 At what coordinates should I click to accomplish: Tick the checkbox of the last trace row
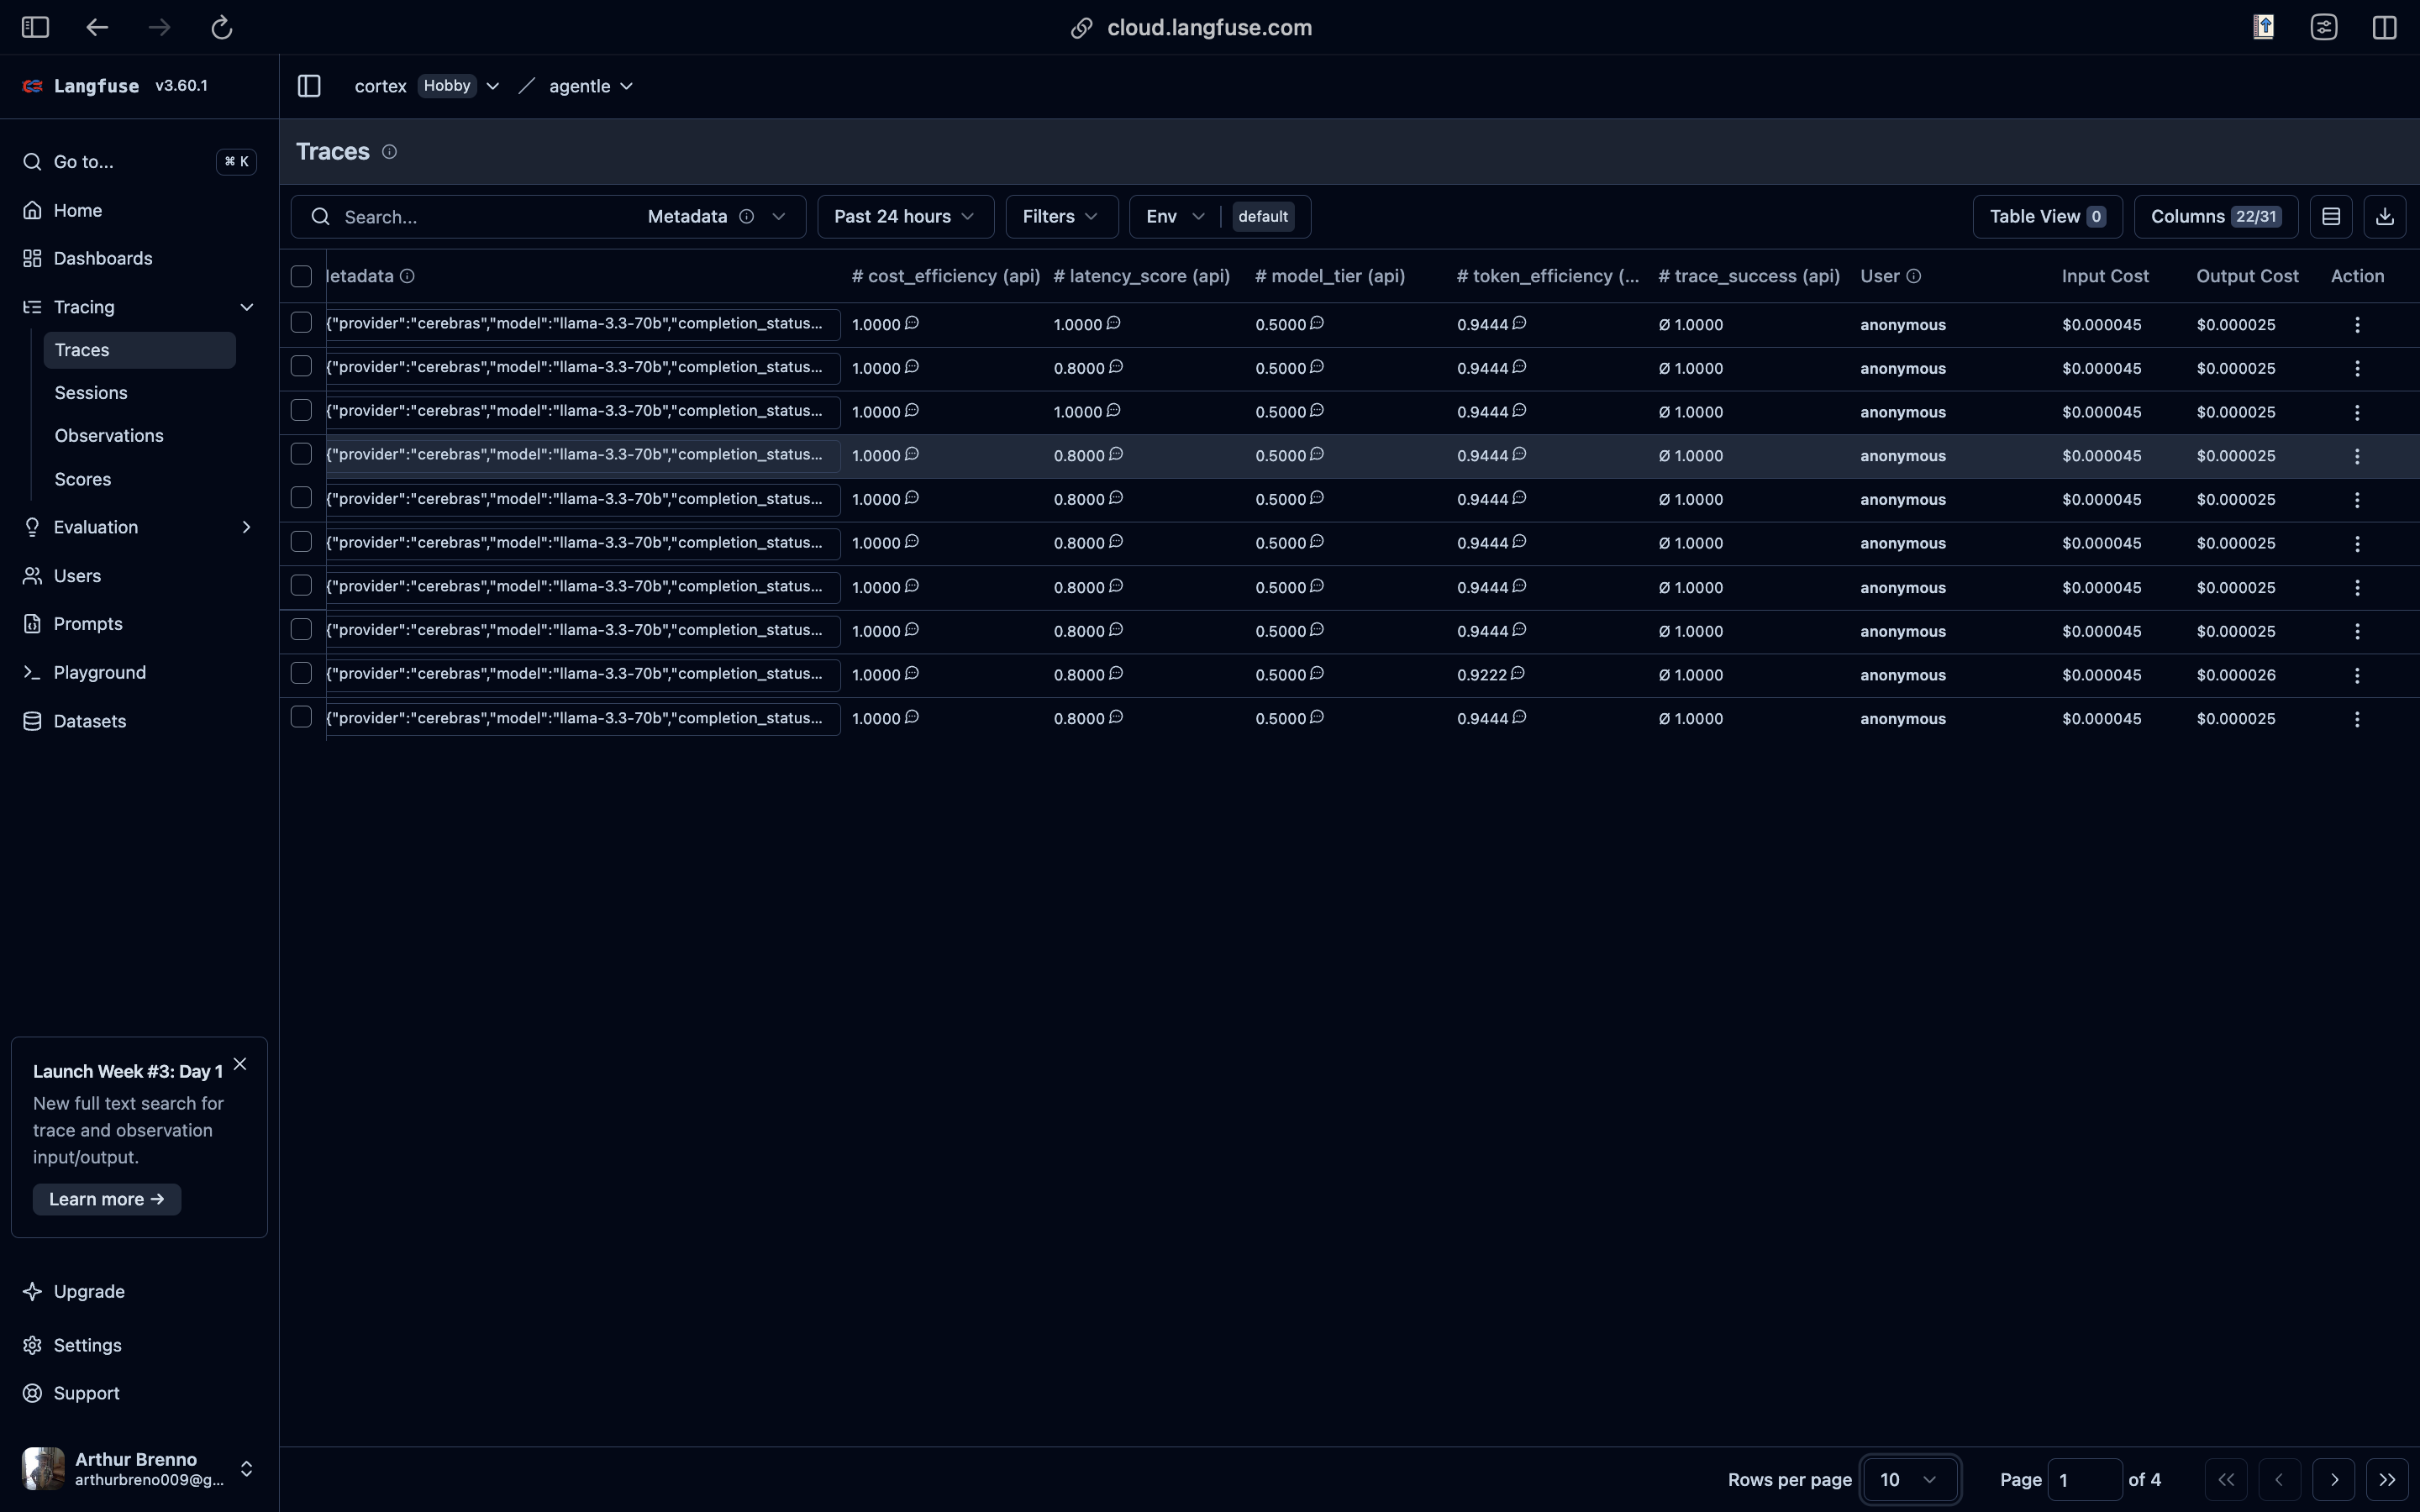[x=301, y=717]
